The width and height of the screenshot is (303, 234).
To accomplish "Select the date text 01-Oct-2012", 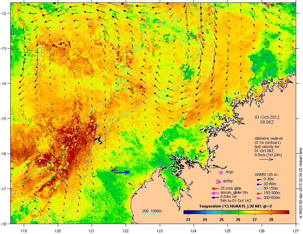I will (x=267, y=117).
